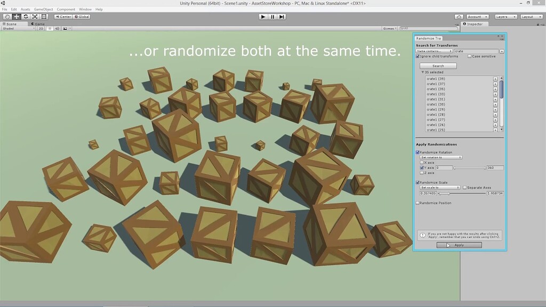Uncheck Ignore child transforms
The image size is (546, 307).
(418, 56)
